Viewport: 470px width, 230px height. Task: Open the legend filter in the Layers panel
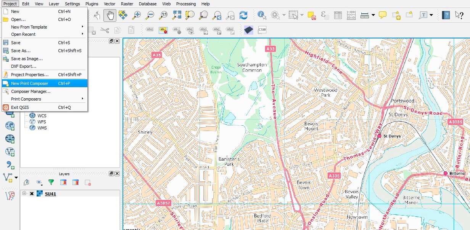(x=51, y=182)
